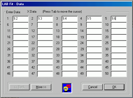Click empty data field number 35

tap(119, 56)
